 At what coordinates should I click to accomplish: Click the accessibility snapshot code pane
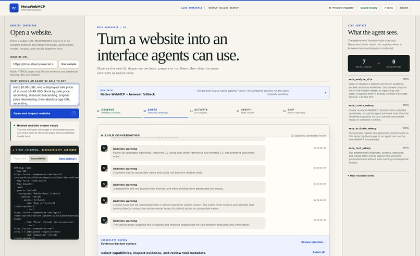(45, 201)
